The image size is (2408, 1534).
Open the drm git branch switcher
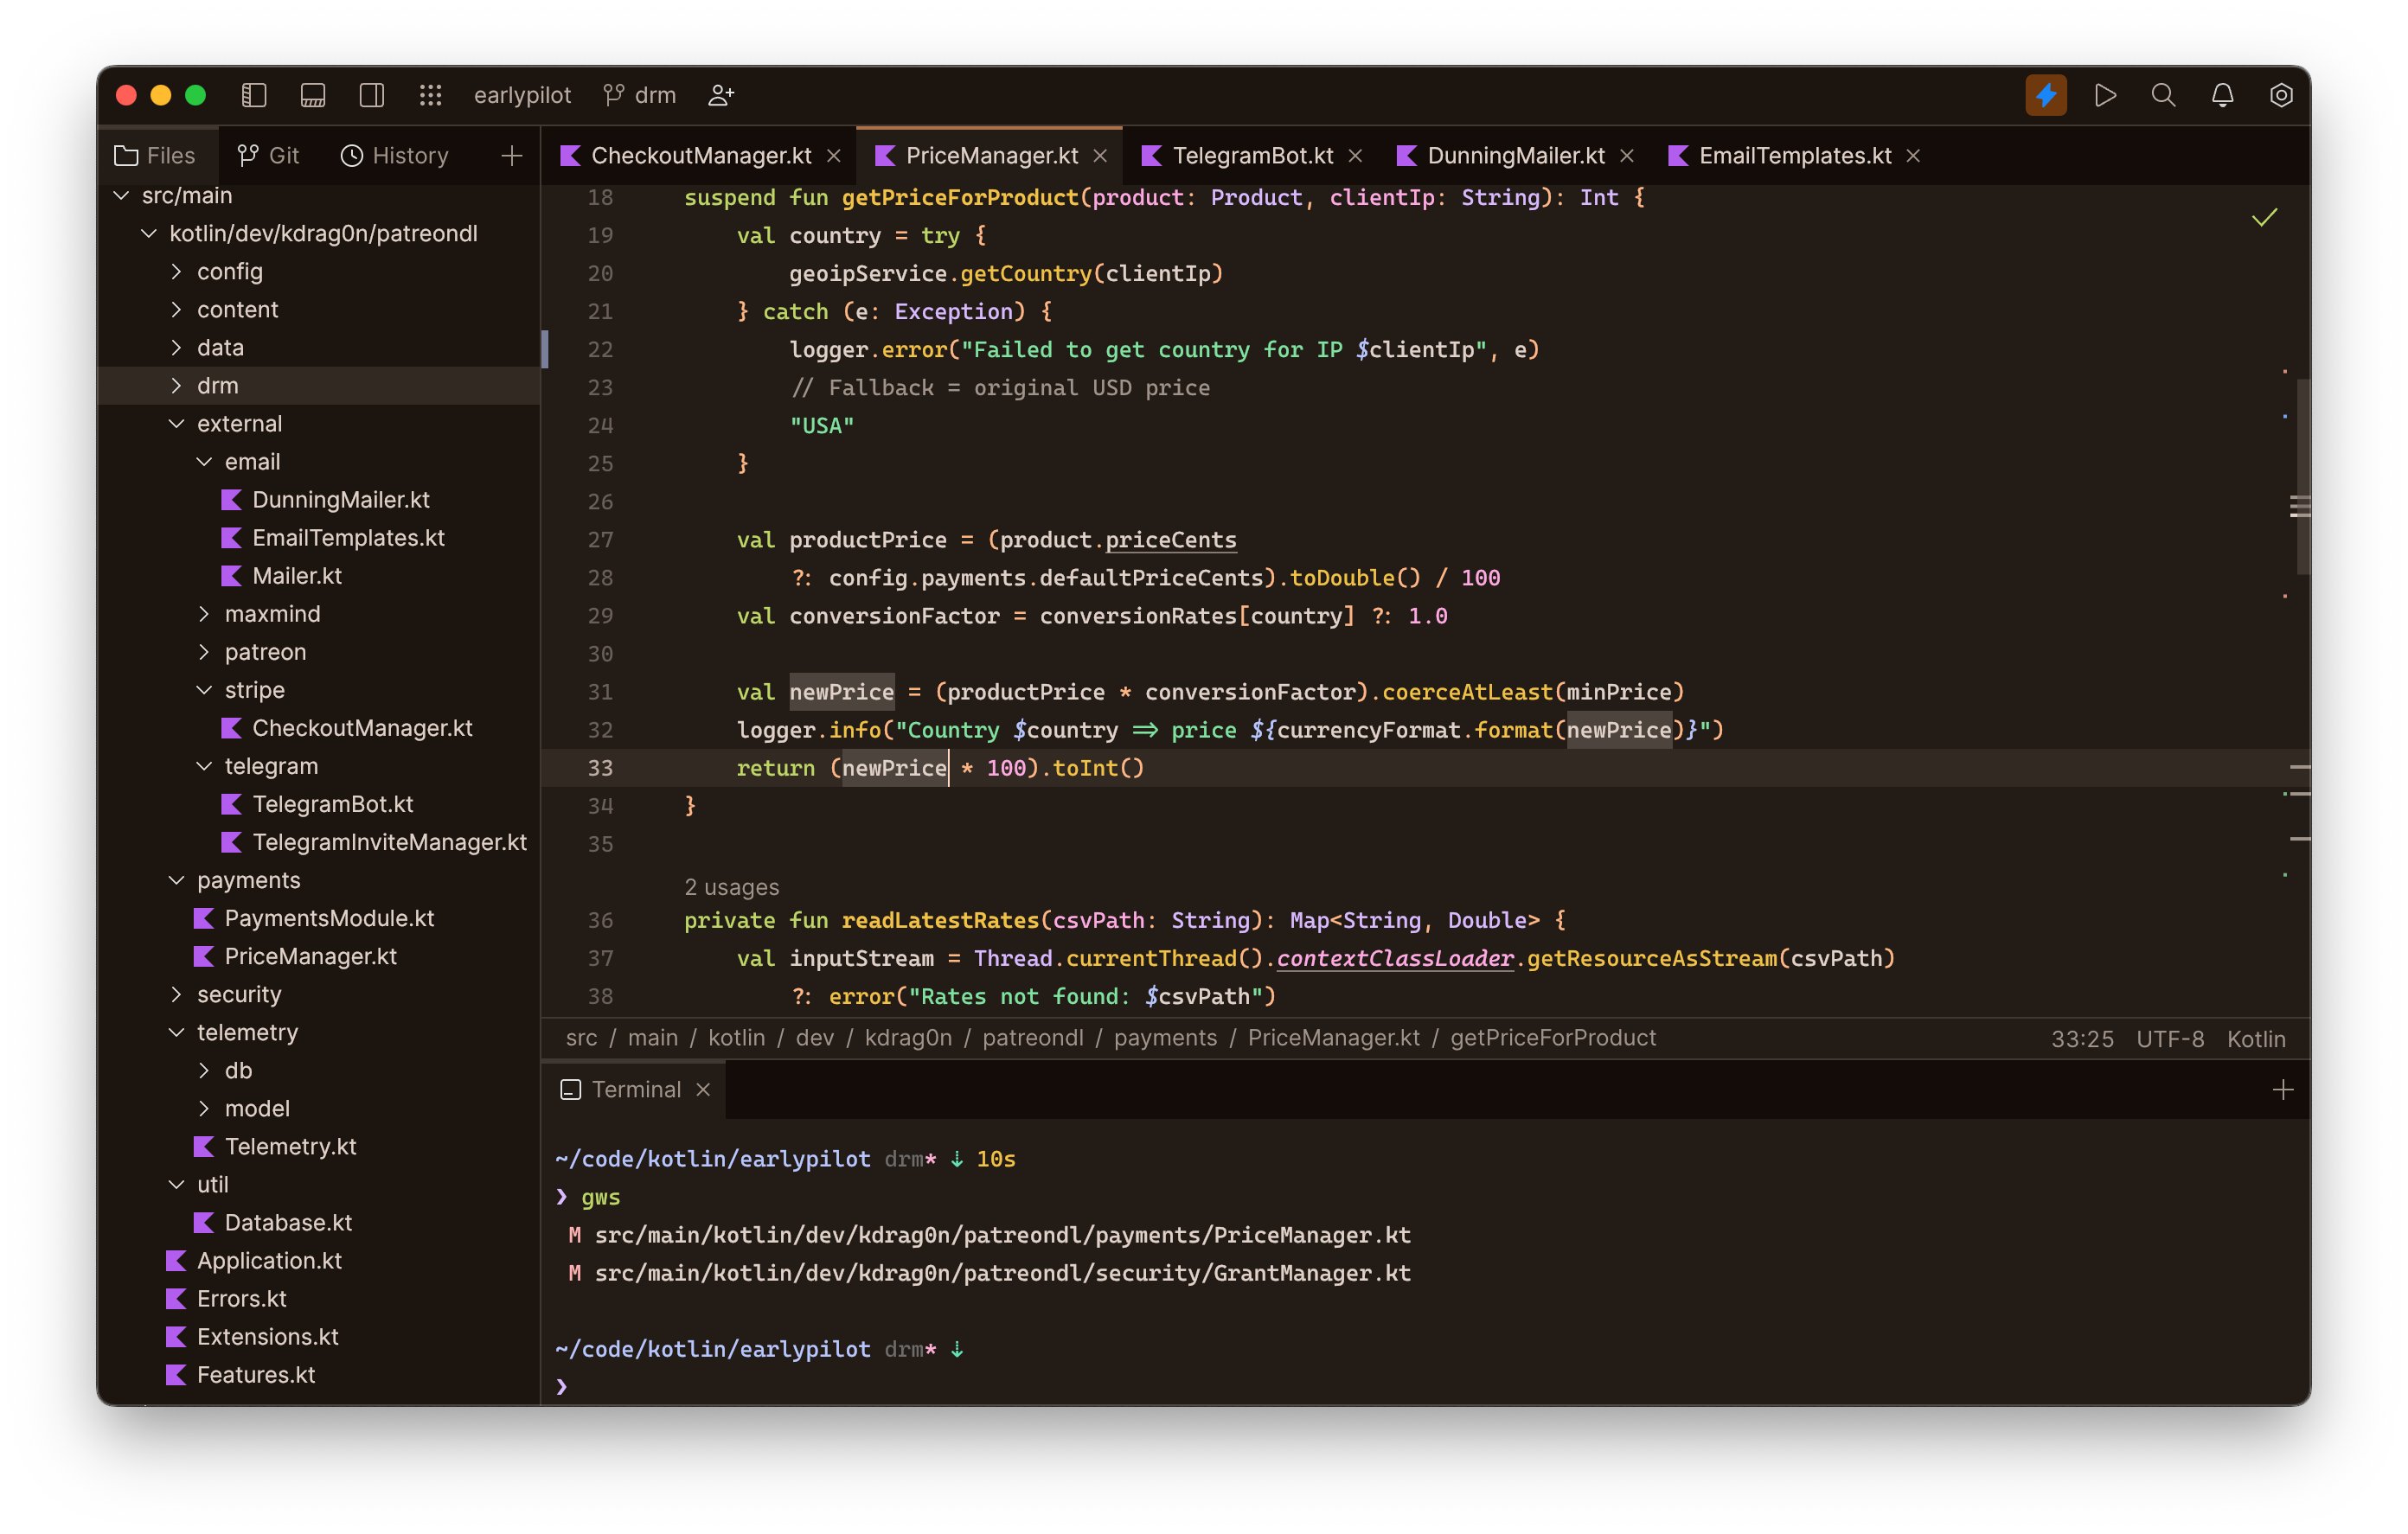[x=639, y=95]
